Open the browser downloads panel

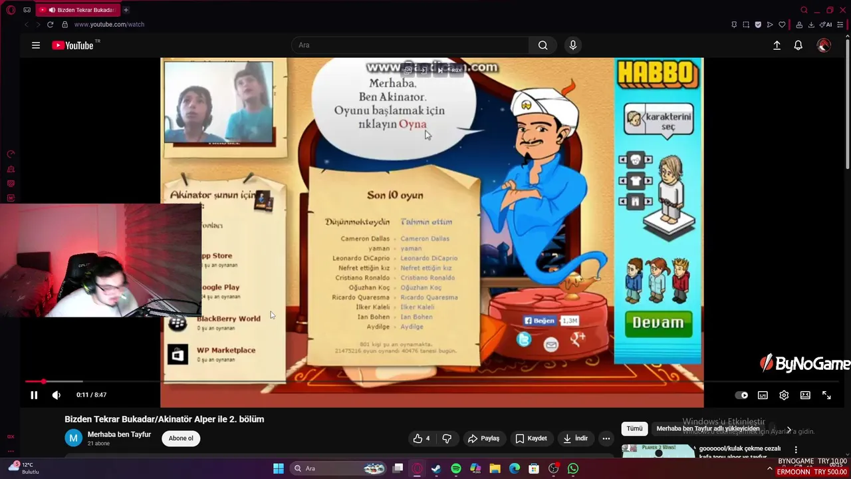click(x=811, y=25)
